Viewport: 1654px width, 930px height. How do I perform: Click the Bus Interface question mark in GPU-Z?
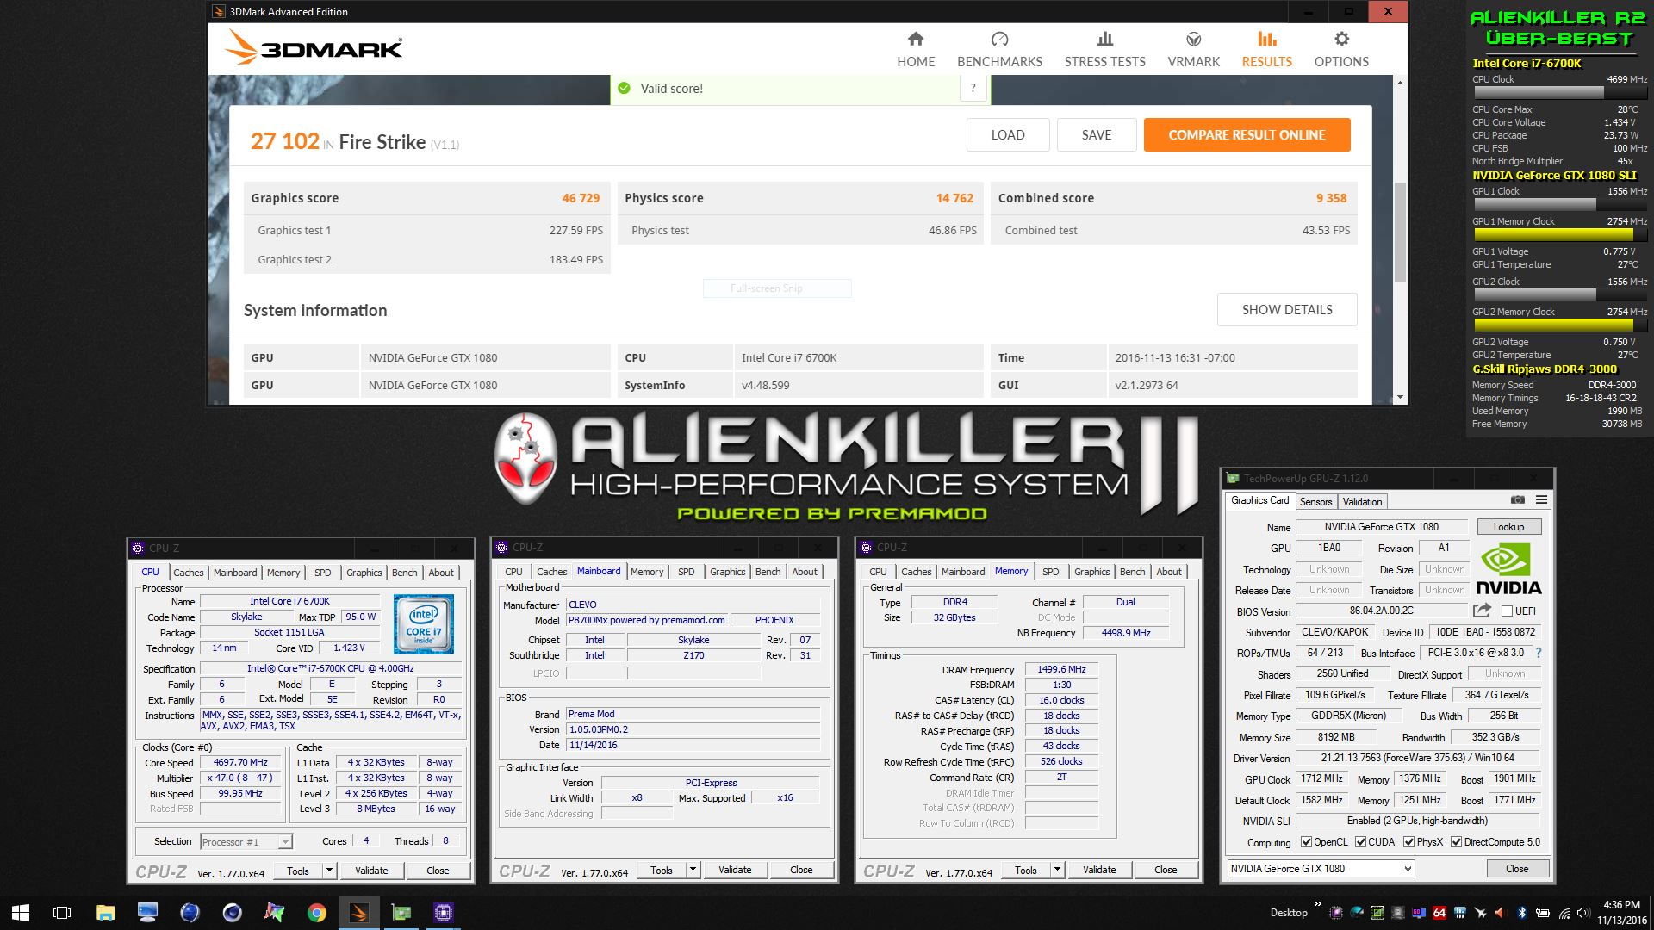[x=1539, y=653]
